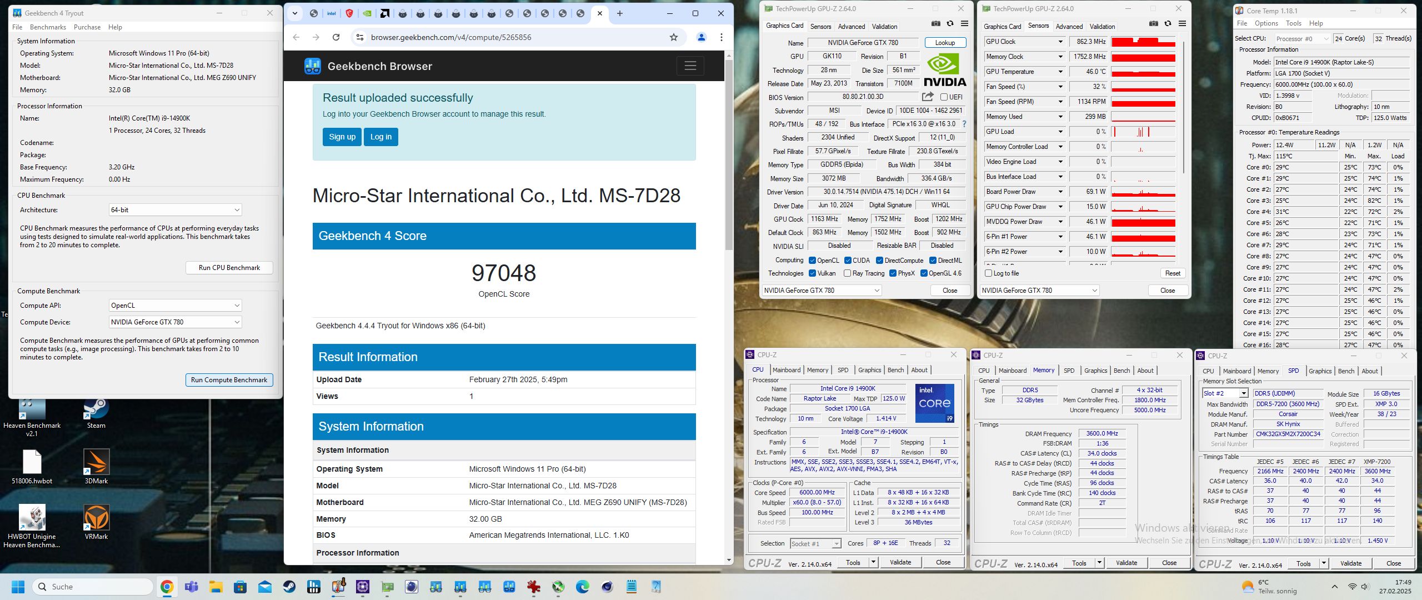Click the site information icon in Chrome address bar
Image resolution: width=1422 pixels, height=600 pixels.
click(x=360, y=37)
